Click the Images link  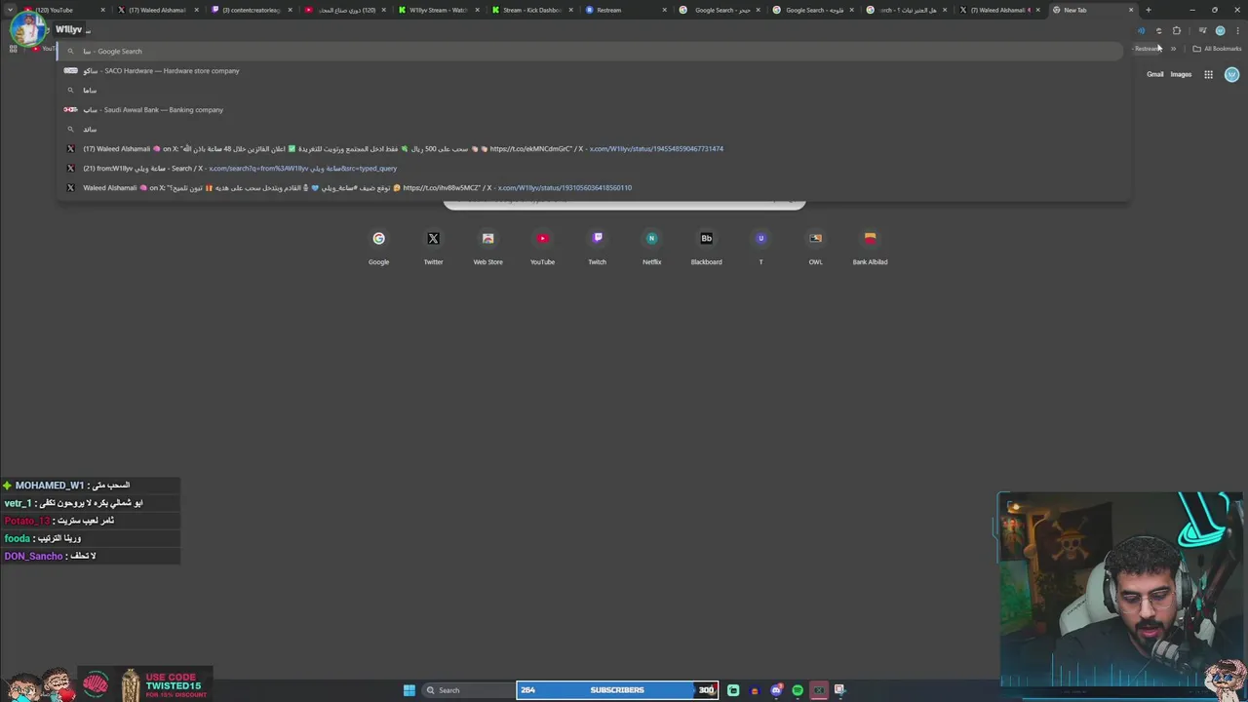(x=1181, y=74)
